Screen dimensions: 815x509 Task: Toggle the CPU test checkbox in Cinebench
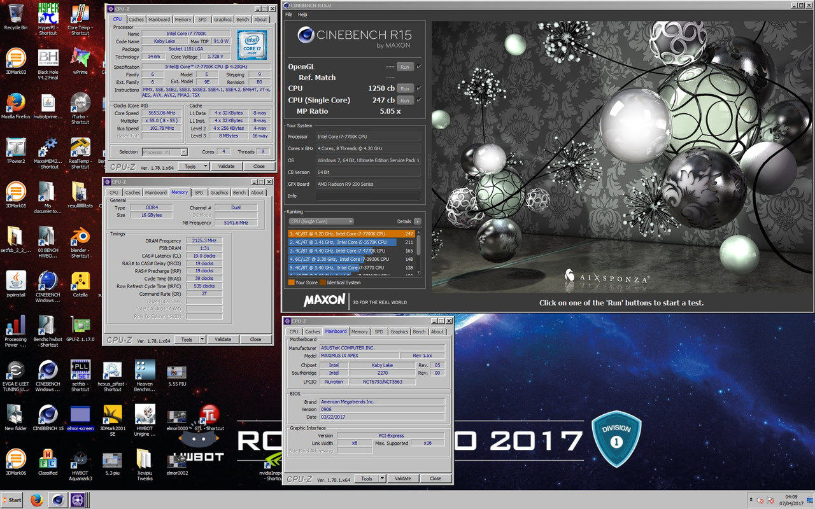pyautogui.click(x=419, y=88)
